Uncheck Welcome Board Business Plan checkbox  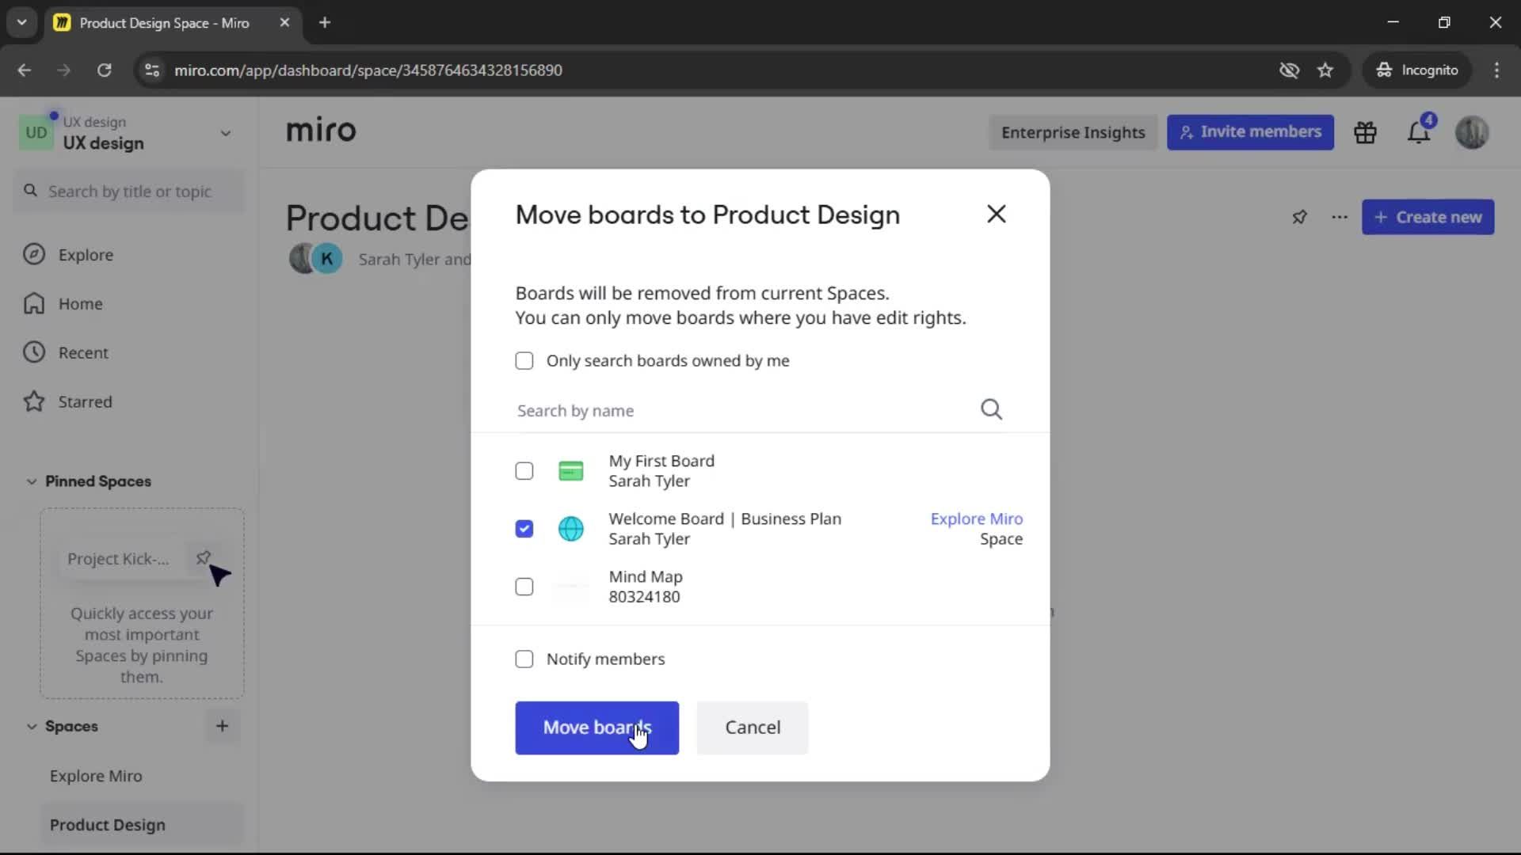(524, 529)
